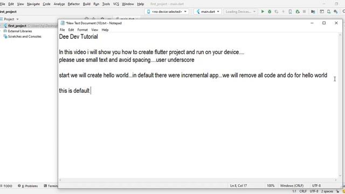The width and height of the screenshot is (345, 194).
Task: Open the Terminal tool window tab
Action: coord(51,186)
